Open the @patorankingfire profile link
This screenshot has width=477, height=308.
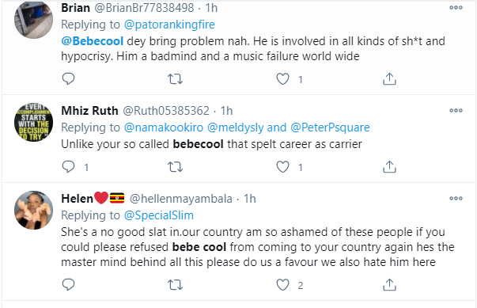point(169,25)
